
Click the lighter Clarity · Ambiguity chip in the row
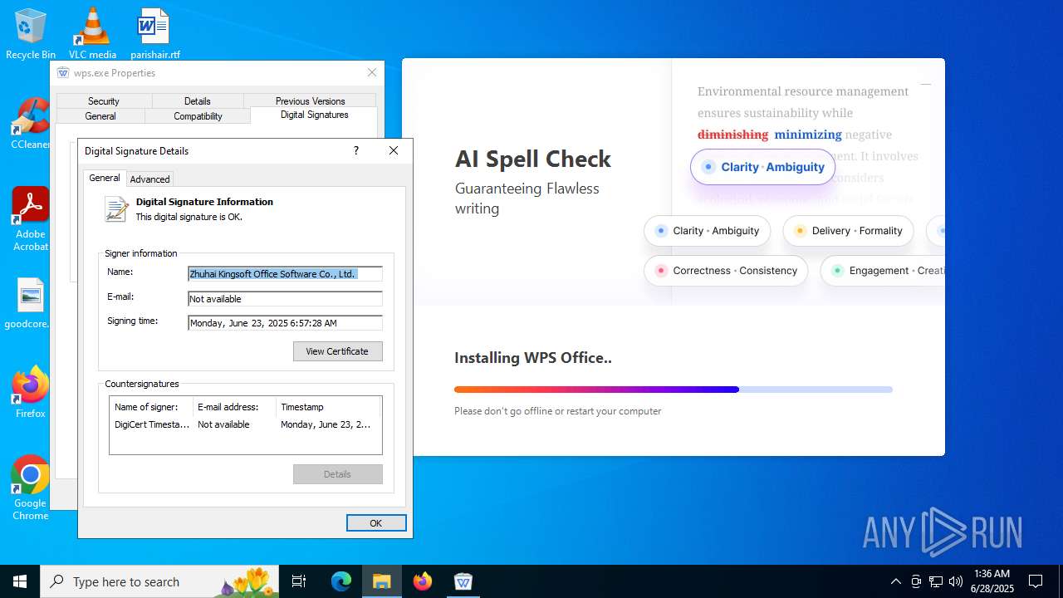tap(707, 231)
